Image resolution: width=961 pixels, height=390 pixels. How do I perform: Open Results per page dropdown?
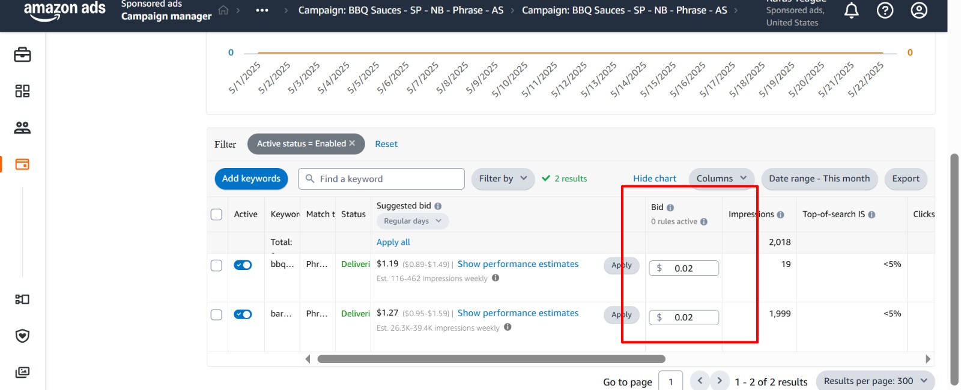(875, 381)
